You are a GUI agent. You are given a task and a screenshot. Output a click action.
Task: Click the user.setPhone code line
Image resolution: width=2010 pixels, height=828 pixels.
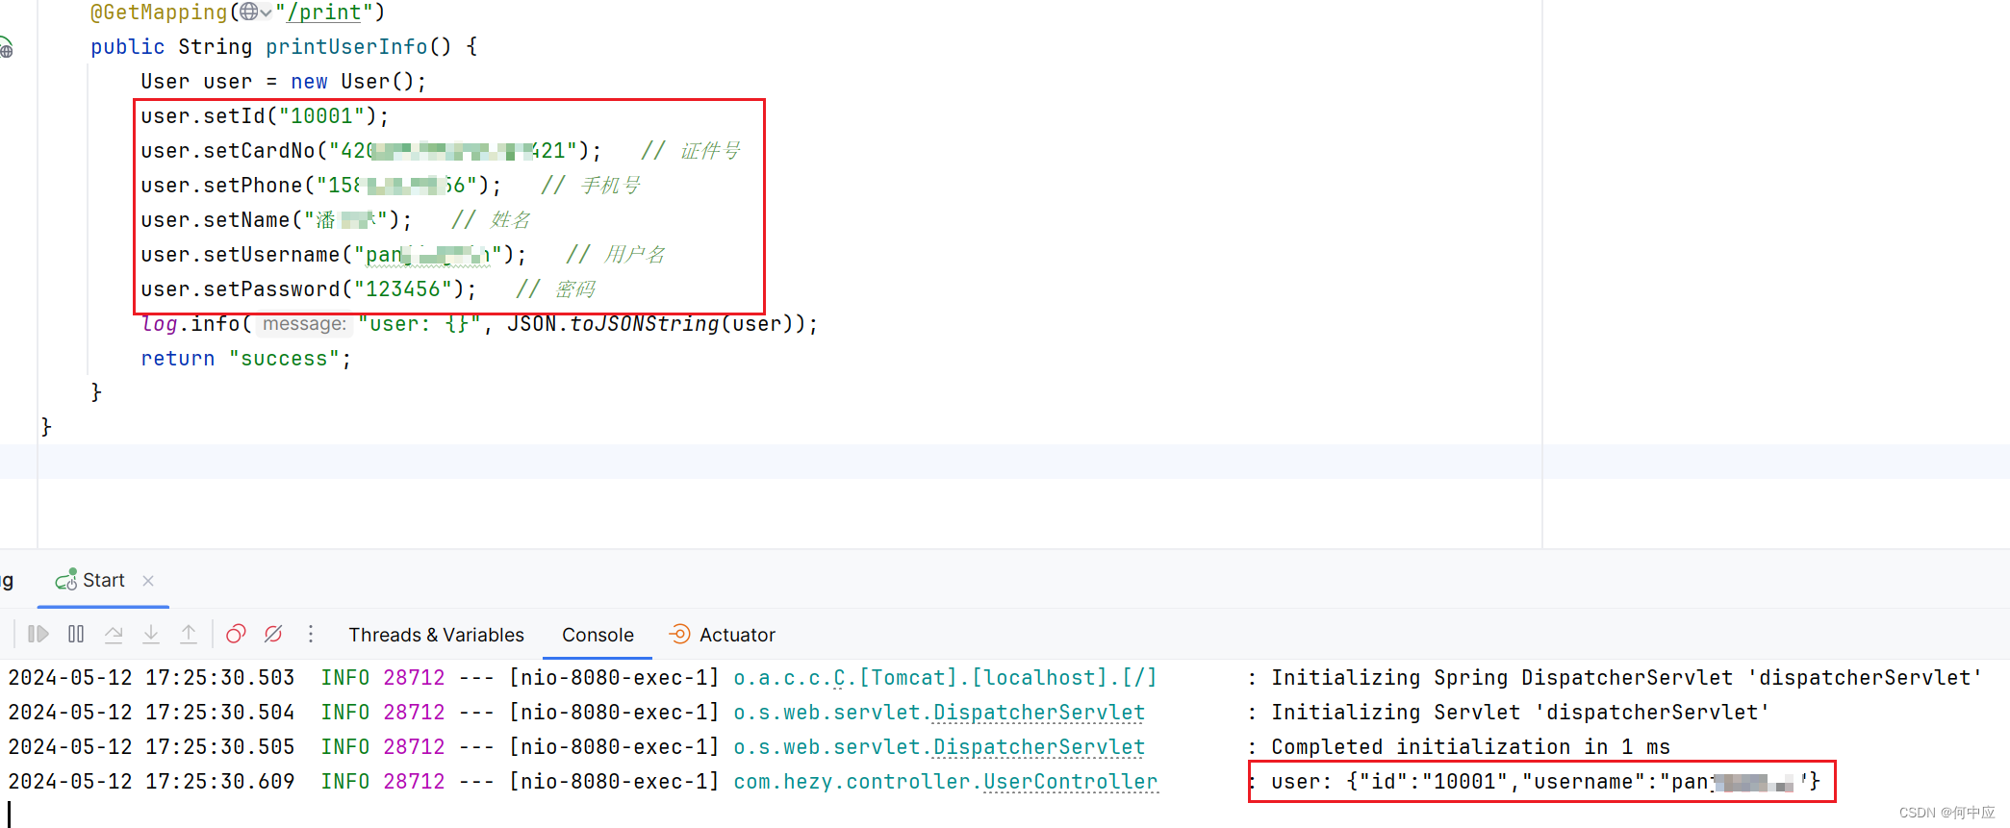pos(320,186)
